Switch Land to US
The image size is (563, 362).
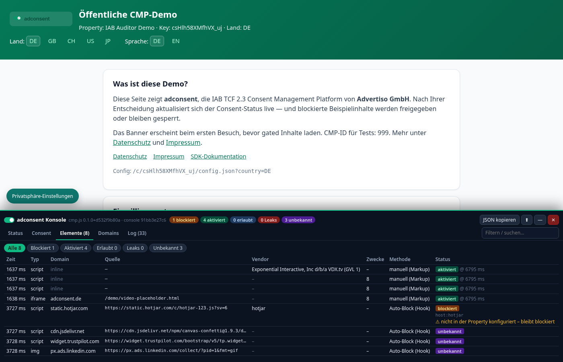[90, 41]
